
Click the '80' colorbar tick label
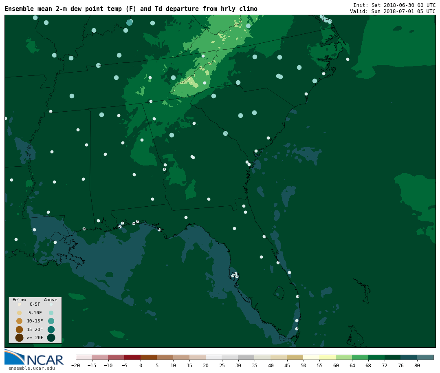click(417, 365)
